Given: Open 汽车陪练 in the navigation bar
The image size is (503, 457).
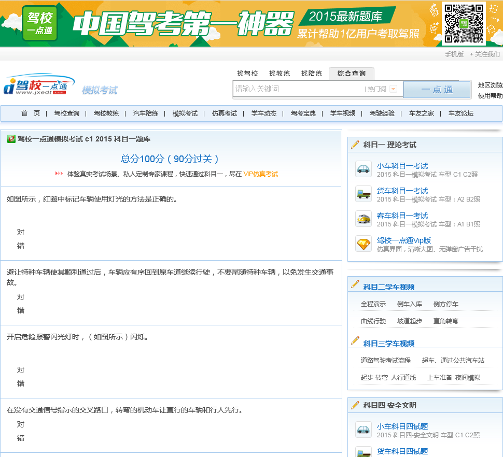Looking at the screenshot, I should coord(146,113).
